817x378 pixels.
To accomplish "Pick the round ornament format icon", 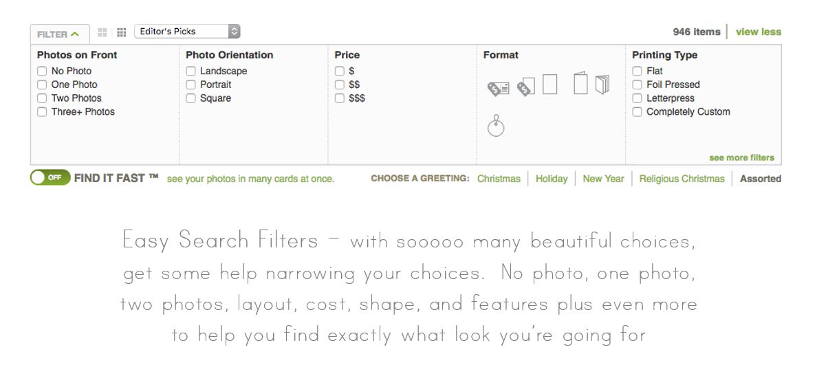I will pos(496,126).
